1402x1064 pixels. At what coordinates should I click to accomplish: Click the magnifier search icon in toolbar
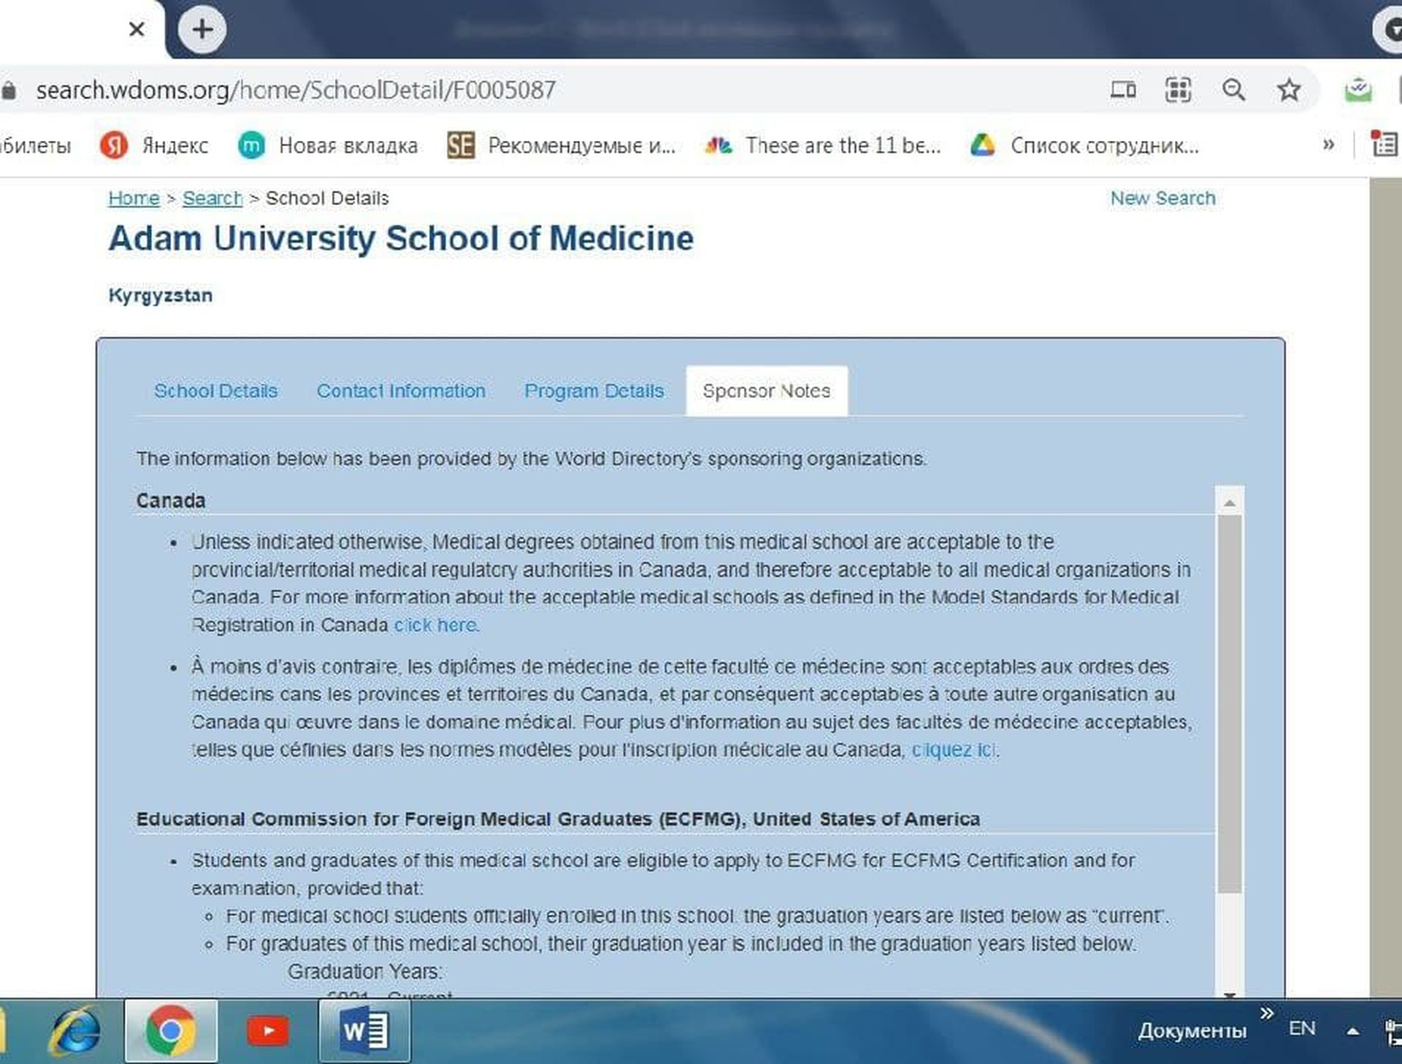1234,89
